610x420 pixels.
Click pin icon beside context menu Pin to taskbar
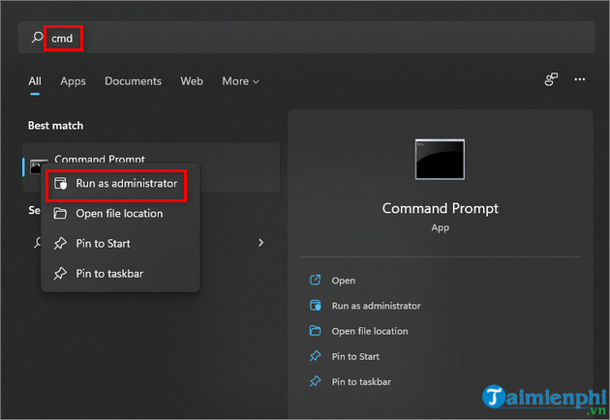60,274
